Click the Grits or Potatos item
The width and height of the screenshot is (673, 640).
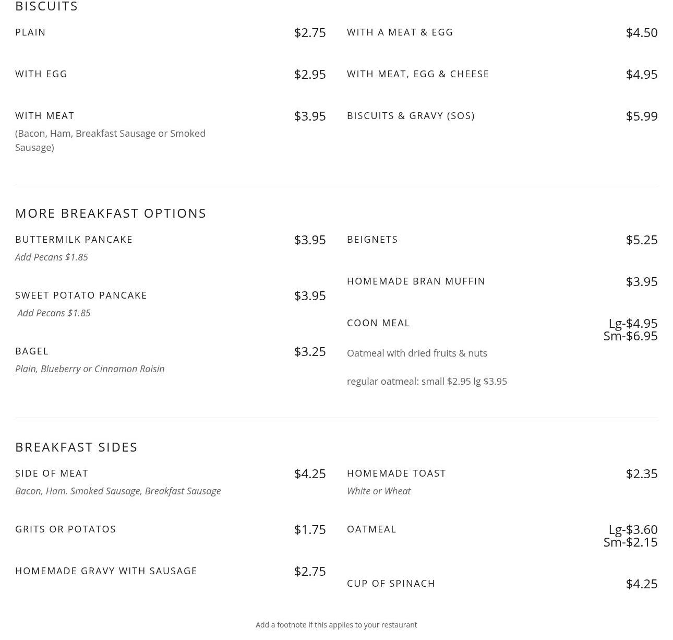(x=66, y=529)
